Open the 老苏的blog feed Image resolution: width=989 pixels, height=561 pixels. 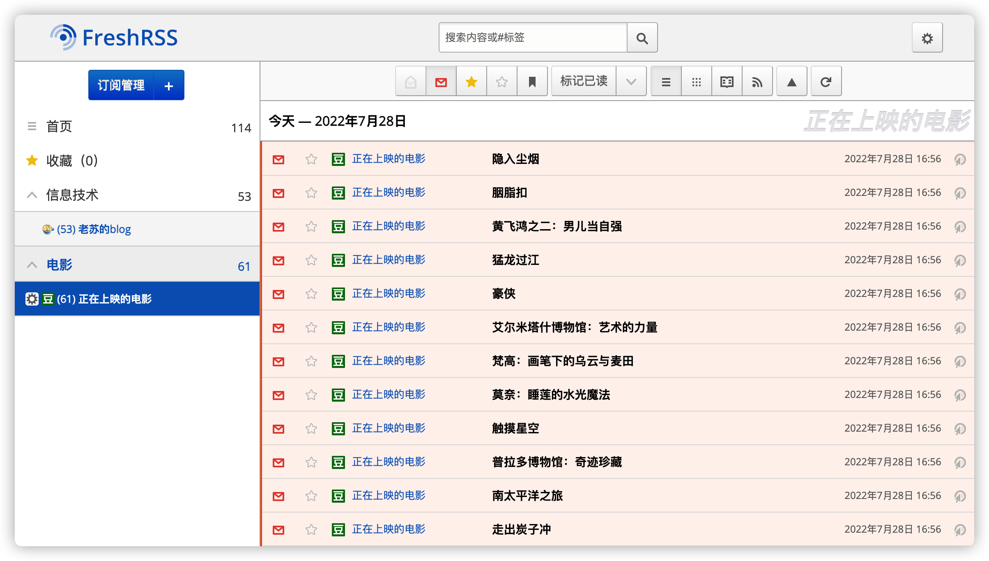[94, 229]
